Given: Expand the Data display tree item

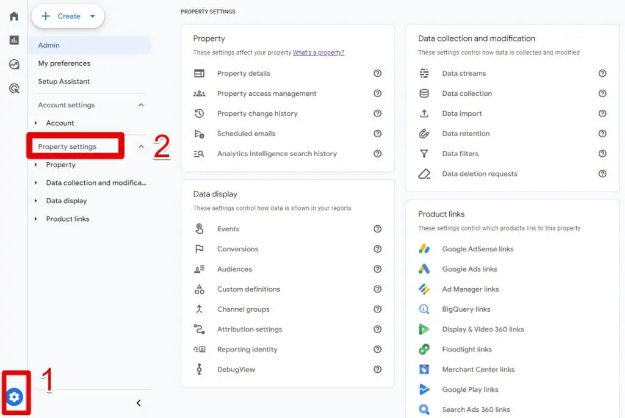Looking at the screenshot, I should [x=36, y=201].
